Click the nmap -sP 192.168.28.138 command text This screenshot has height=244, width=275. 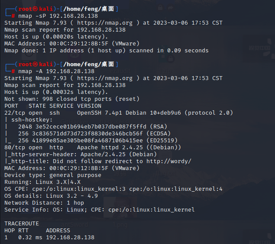pos(58,16)
